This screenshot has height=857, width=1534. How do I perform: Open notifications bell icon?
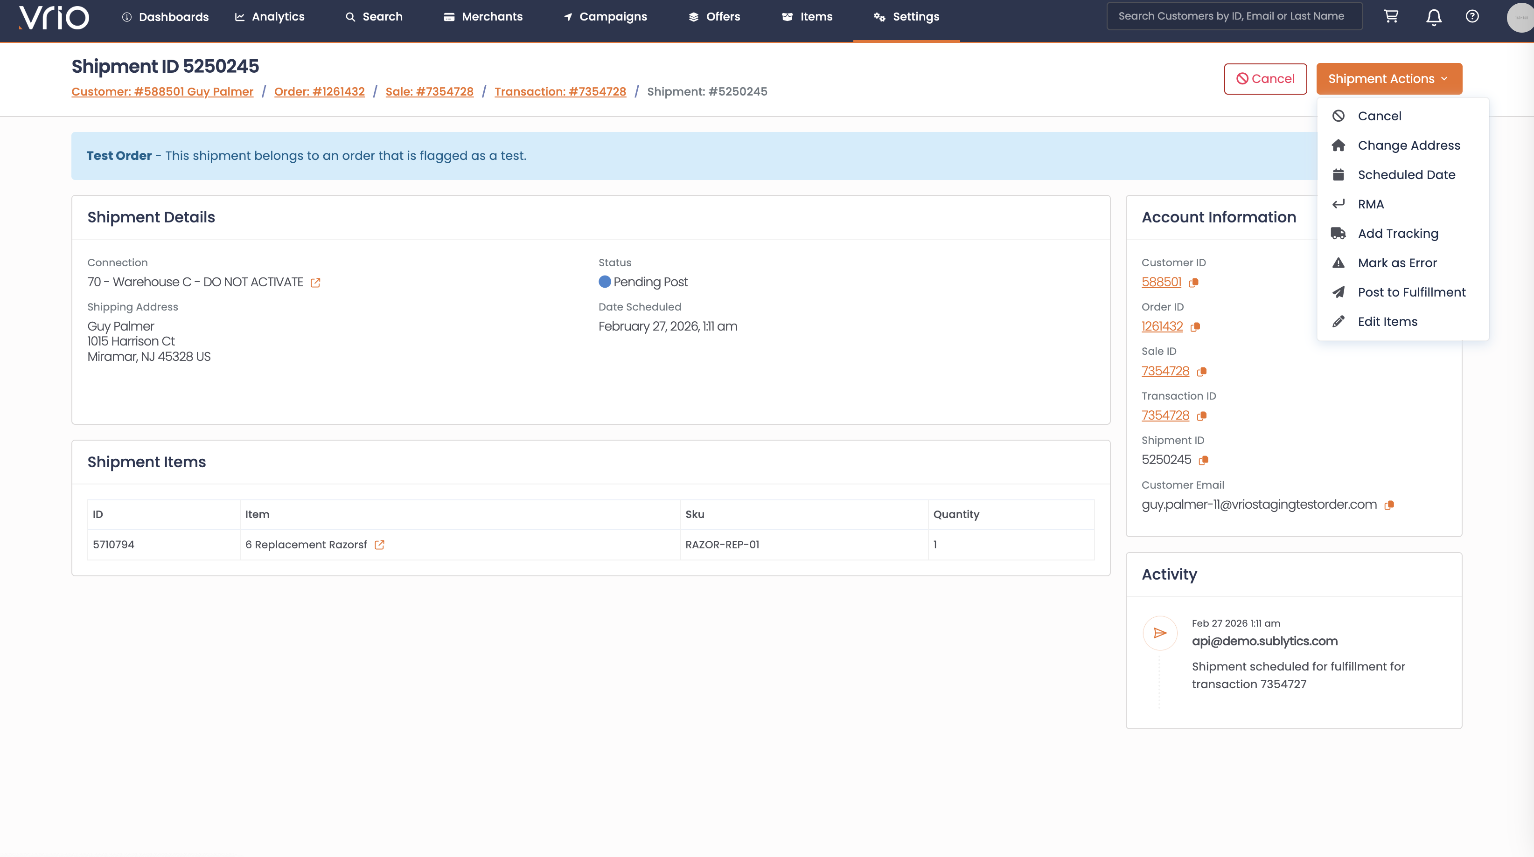coord(1433,17)
